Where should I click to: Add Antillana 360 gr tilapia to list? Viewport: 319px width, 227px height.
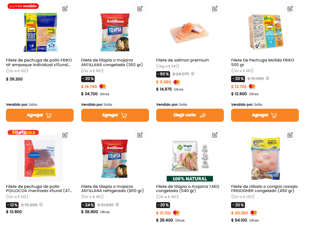coord(140,8)
